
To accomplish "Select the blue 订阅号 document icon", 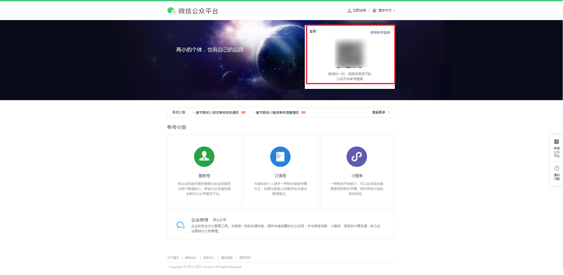I will 280,157.
